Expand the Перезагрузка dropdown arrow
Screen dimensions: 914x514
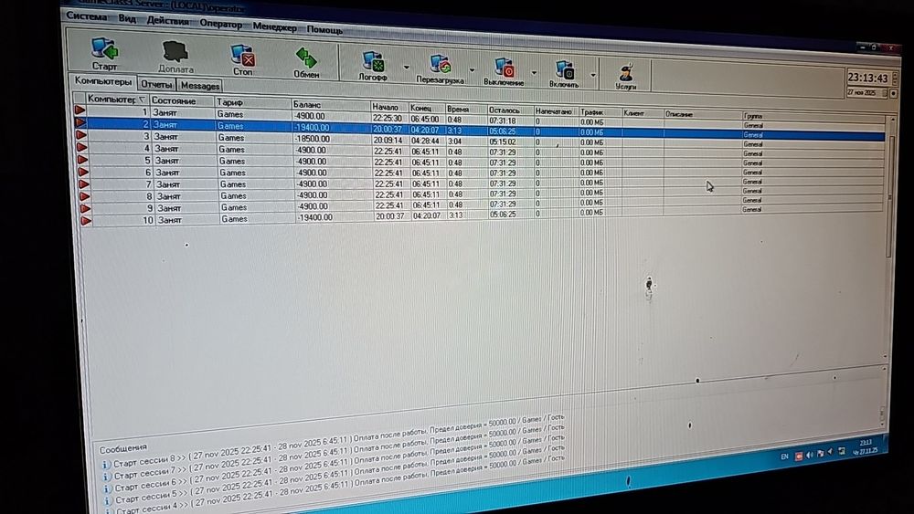coord(473,70)
